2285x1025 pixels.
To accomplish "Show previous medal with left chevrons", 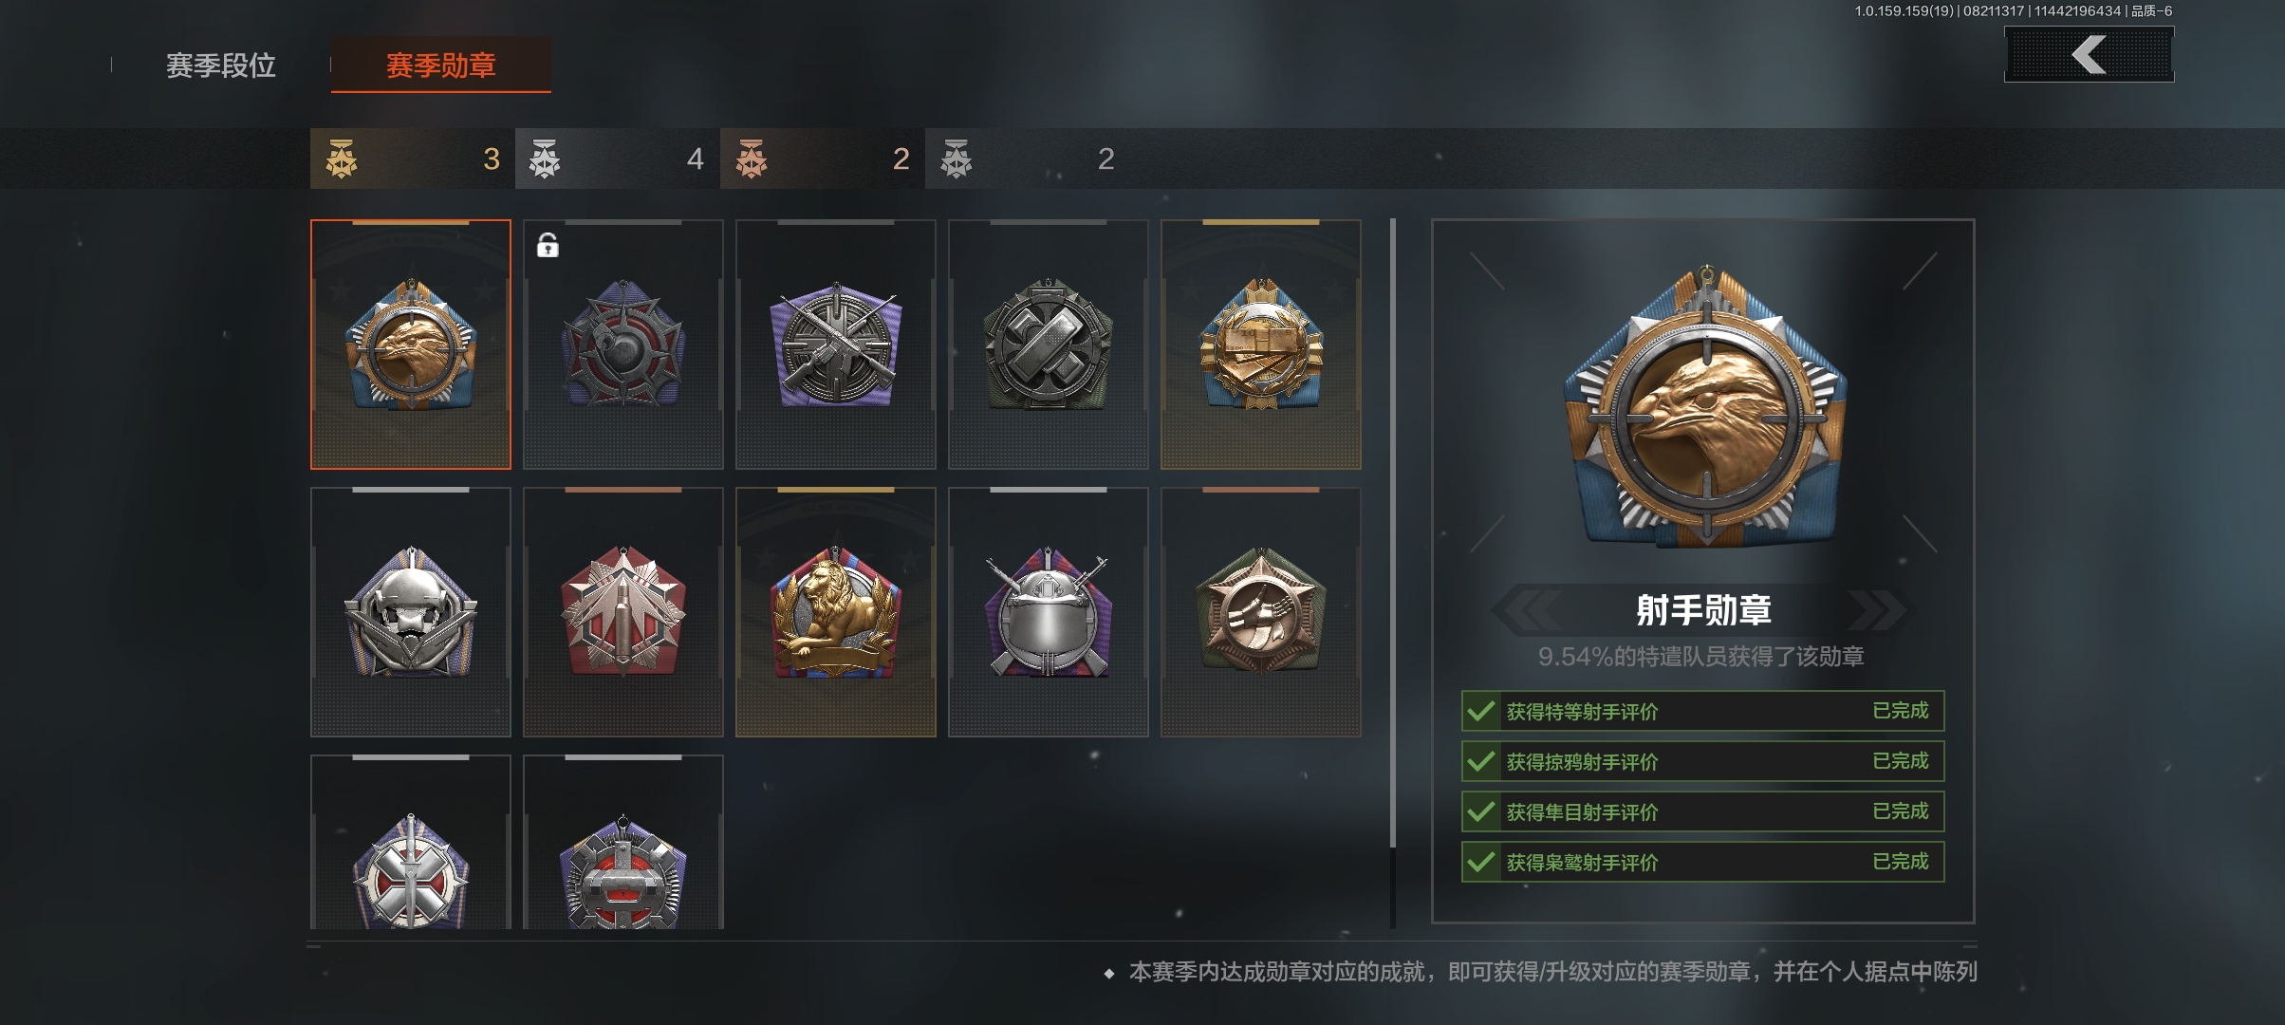I will tap(1528, 609).
